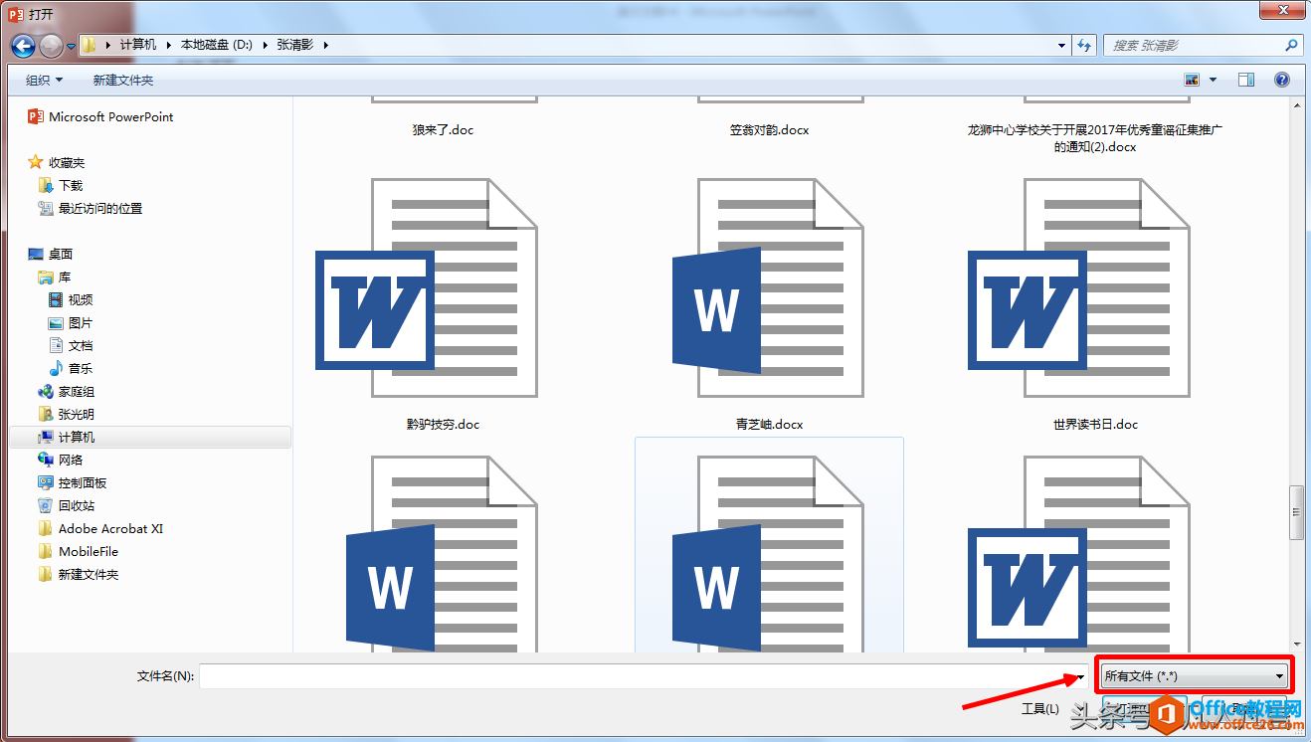Screen dimensions: 1311x742
Task: Select the 青芝岫.docx Word thumbnail
Action: click(x=769, y=286)
